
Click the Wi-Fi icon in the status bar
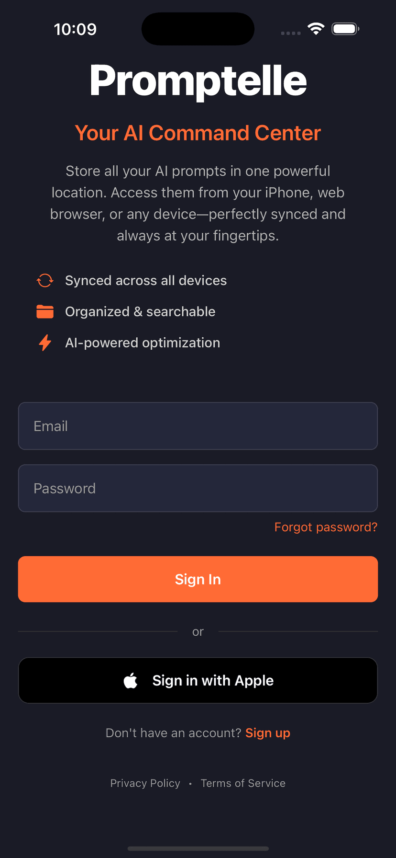[315, 28]
